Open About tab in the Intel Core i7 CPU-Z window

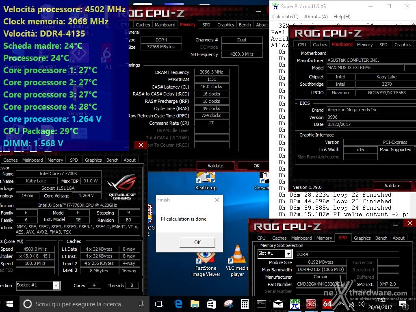(x=130, y=160)
